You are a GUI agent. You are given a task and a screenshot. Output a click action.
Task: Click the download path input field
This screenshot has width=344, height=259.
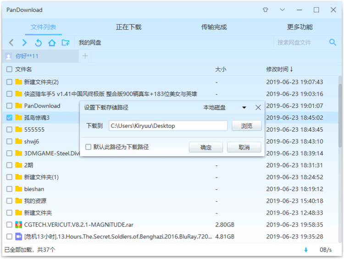coord(168,126)
